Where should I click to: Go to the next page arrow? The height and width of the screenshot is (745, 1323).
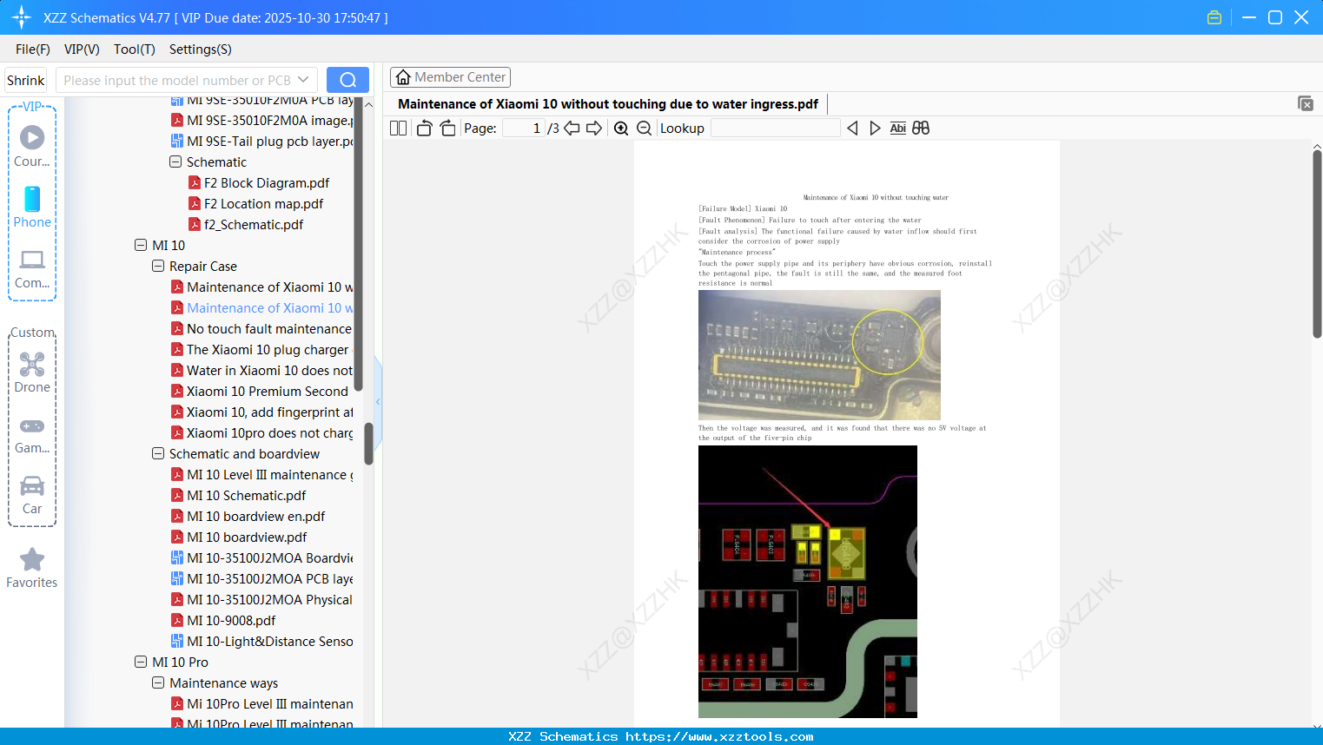594,129
